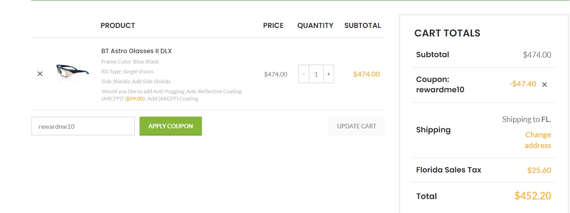Click the Apply Coupon button
The height and width of the screenshot is (213, 570).
tap(171, 126)
